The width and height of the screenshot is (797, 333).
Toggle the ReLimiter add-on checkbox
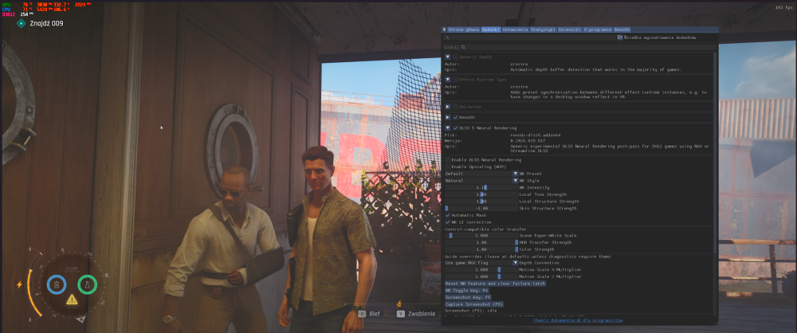click(455, 107)
